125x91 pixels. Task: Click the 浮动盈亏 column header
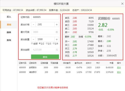pyautogui.click(x=67, y=63)
